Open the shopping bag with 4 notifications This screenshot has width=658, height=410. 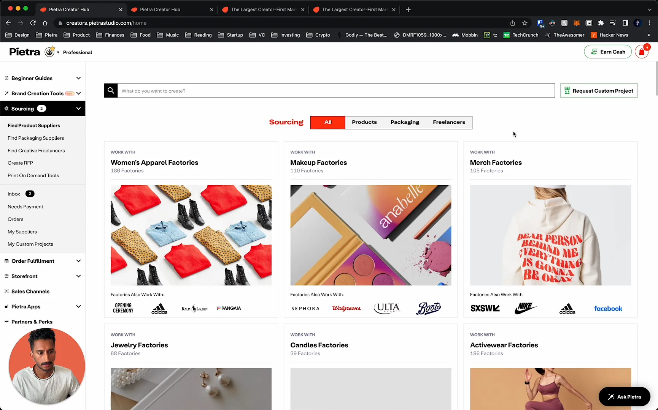tap(642, 52)
